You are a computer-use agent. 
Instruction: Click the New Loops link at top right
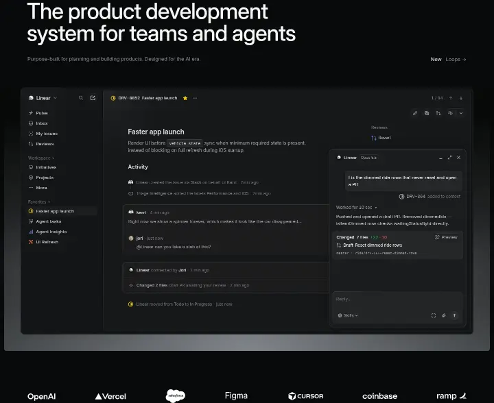coord(448,59)
